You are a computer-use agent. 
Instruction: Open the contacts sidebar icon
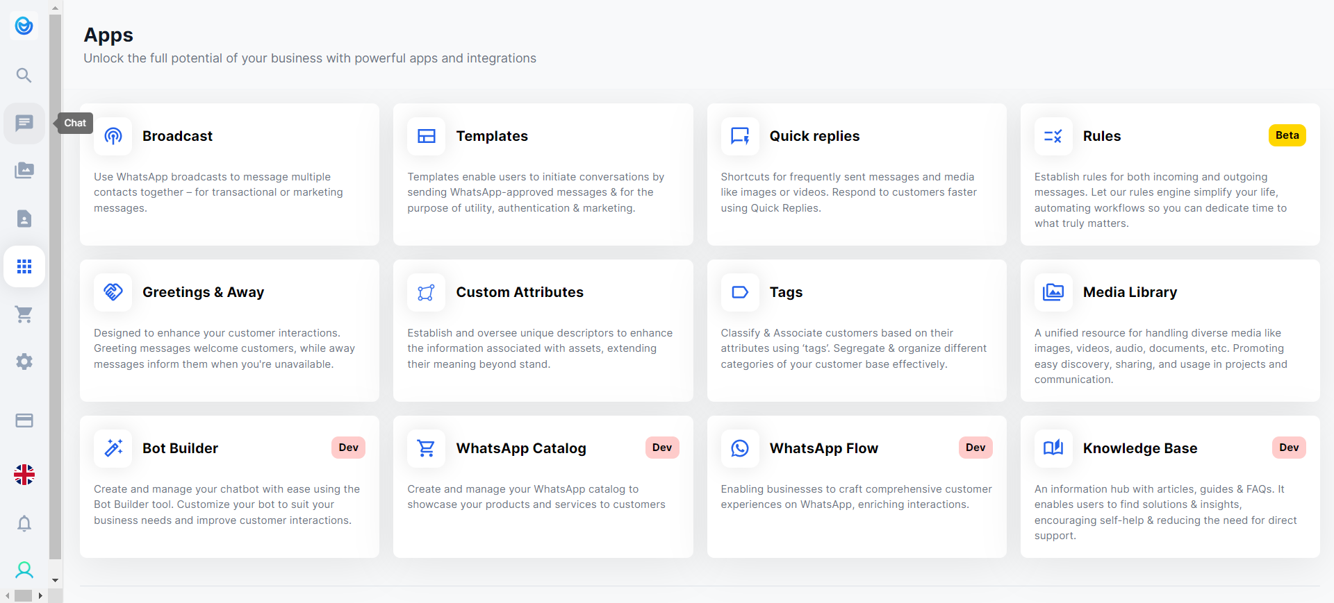[24, 219]
